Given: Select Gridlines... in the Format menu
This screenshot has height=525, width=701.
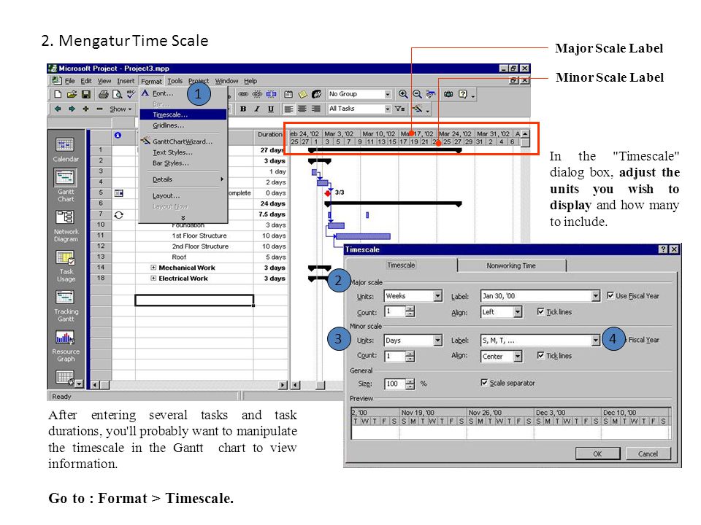Looking at the screenshot, I should (183, 125).
